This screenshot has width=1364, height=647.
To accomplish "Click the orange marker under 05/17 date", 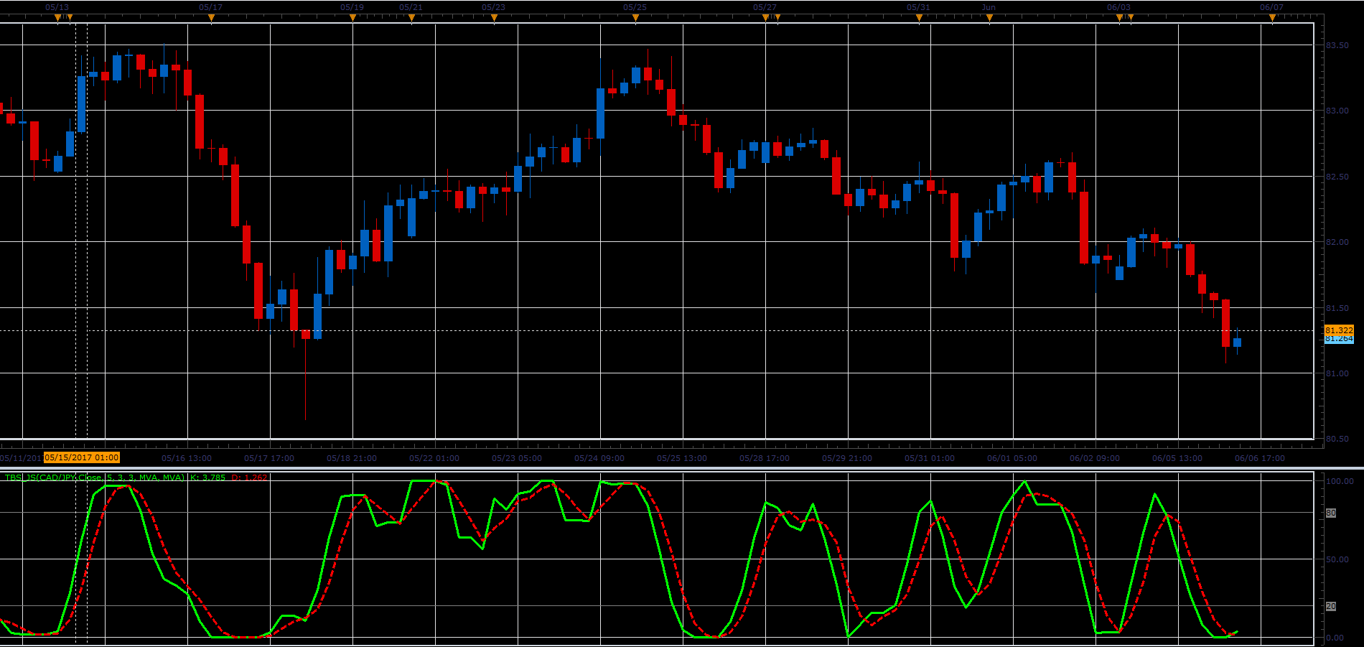I will pyautogui.click(x=211, y=18).
